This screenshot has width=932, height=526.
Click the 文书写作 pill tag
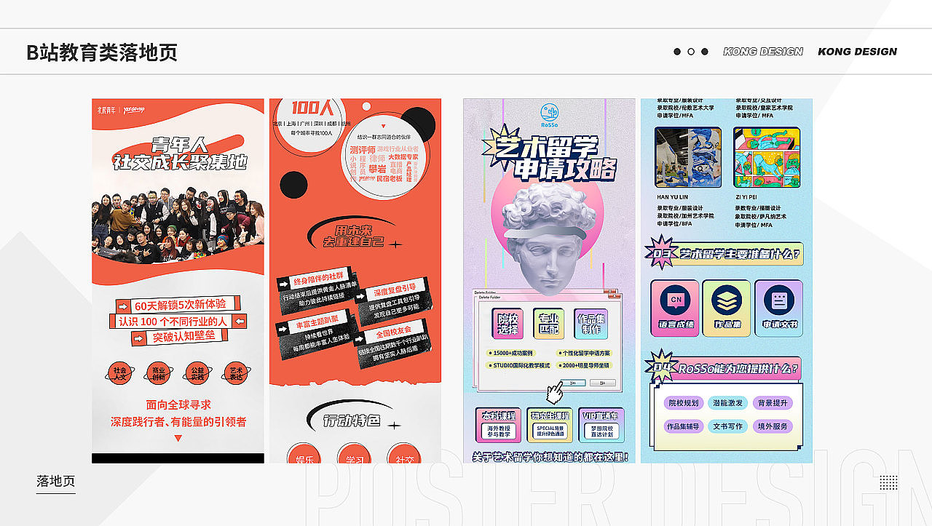point(727,426)
